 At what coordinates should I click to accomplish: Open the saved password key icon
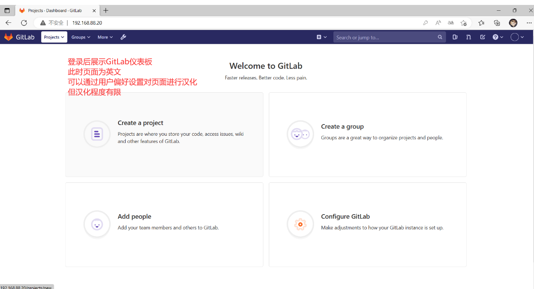[425, 23]
